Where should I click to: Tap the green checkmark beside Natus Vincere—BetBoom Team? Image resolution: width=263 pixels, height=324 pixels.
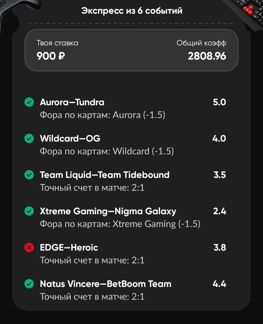click(x=29, y=284)
